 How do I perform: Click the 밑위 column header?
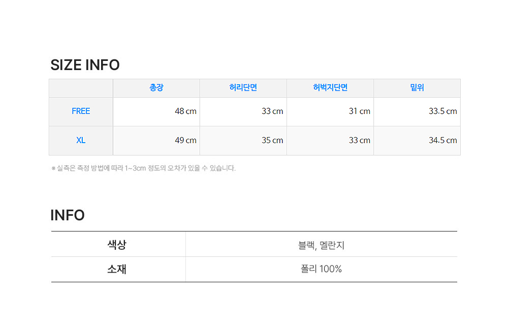(x=417, y=88)
